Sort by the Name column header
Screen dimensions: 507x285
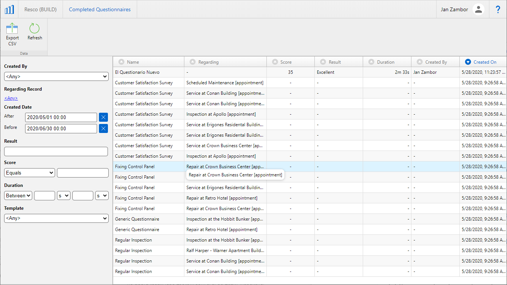tap(133, 62)
